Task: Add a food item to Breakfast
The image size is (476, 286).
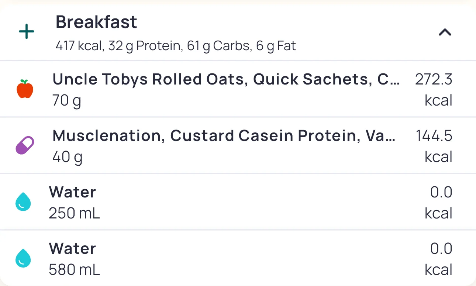Action: coord(27,32)
